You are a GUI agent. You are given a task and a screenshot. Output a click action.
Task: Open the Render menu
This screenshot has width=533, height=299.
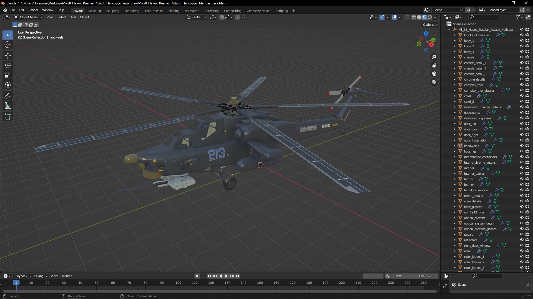pos(33,10)
